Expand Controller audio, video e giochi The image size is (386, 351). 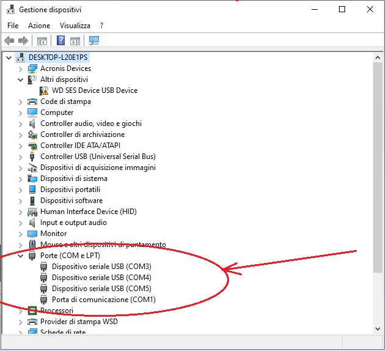(x=20, y=124)
